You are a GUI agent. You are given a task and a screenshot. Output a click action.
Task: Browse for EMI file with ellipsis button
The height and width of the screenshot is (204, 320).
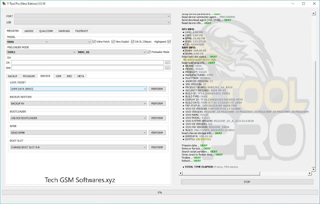point(167,68)
